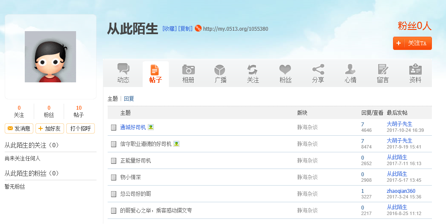Click the 收藏 bookmark link
The image size is (446, 224).
(169, 29)
